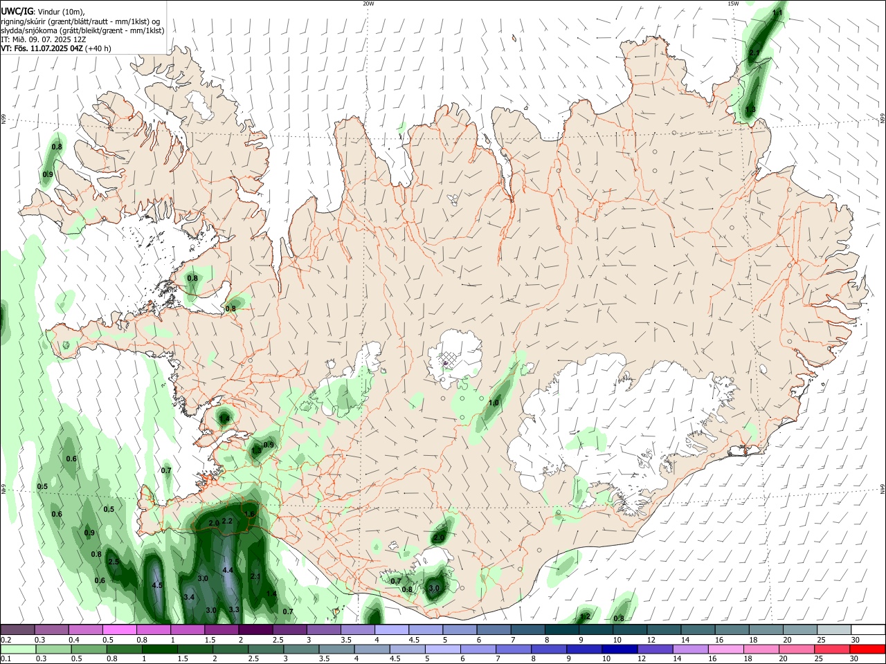886x664 pixels.
Task: Click the '3.4' precipitation value on the map
Action: tap(189, 597)
